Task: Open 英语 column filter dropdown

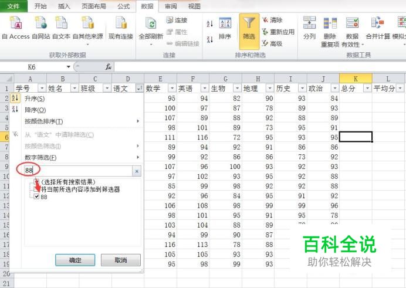Action: 205,89
